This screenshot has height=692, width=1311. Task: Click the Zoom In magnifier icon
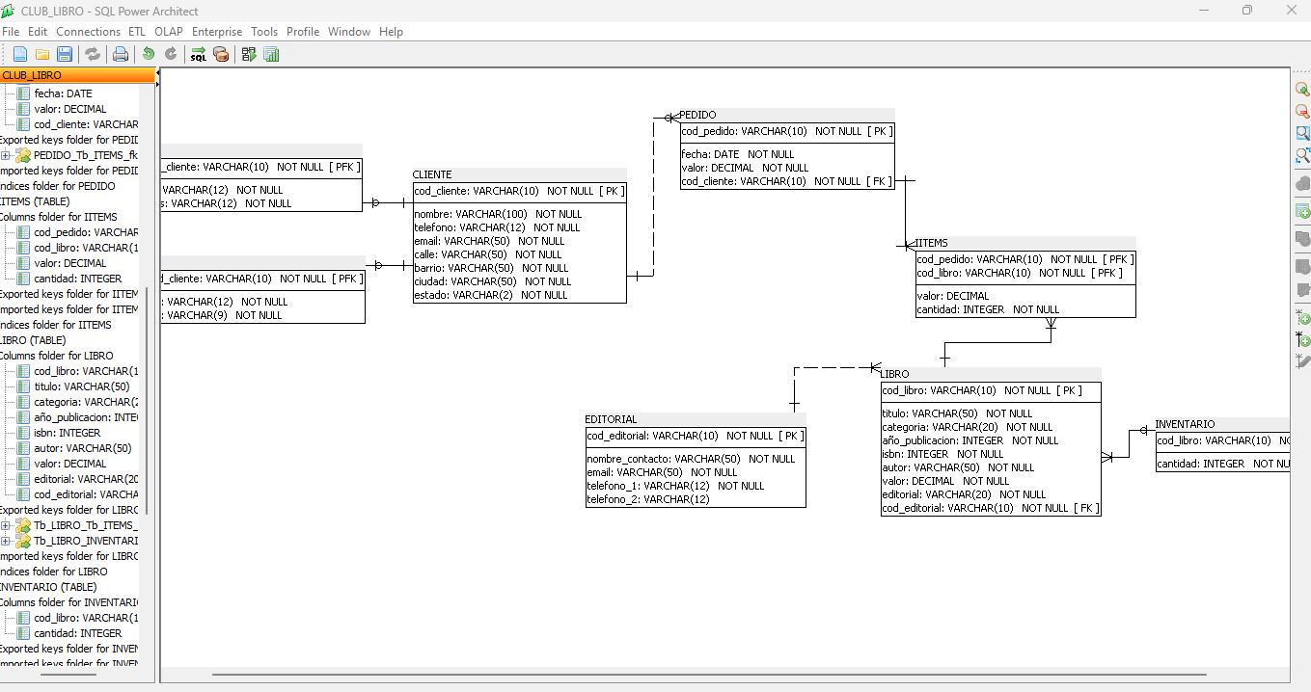pos(1302,90)
